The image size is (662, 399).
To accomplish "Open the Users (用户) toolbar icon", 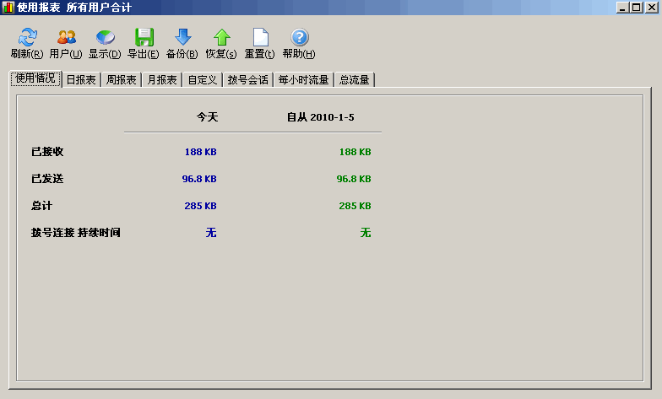I will point(66,37).
